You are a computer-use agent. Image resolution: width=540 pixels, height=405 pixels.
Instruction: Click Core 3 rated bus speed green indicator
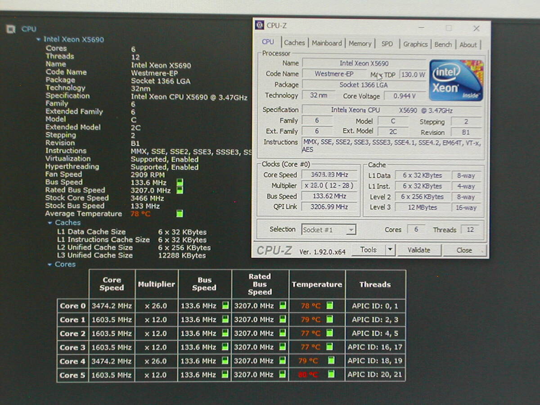(x=283, y=347)
